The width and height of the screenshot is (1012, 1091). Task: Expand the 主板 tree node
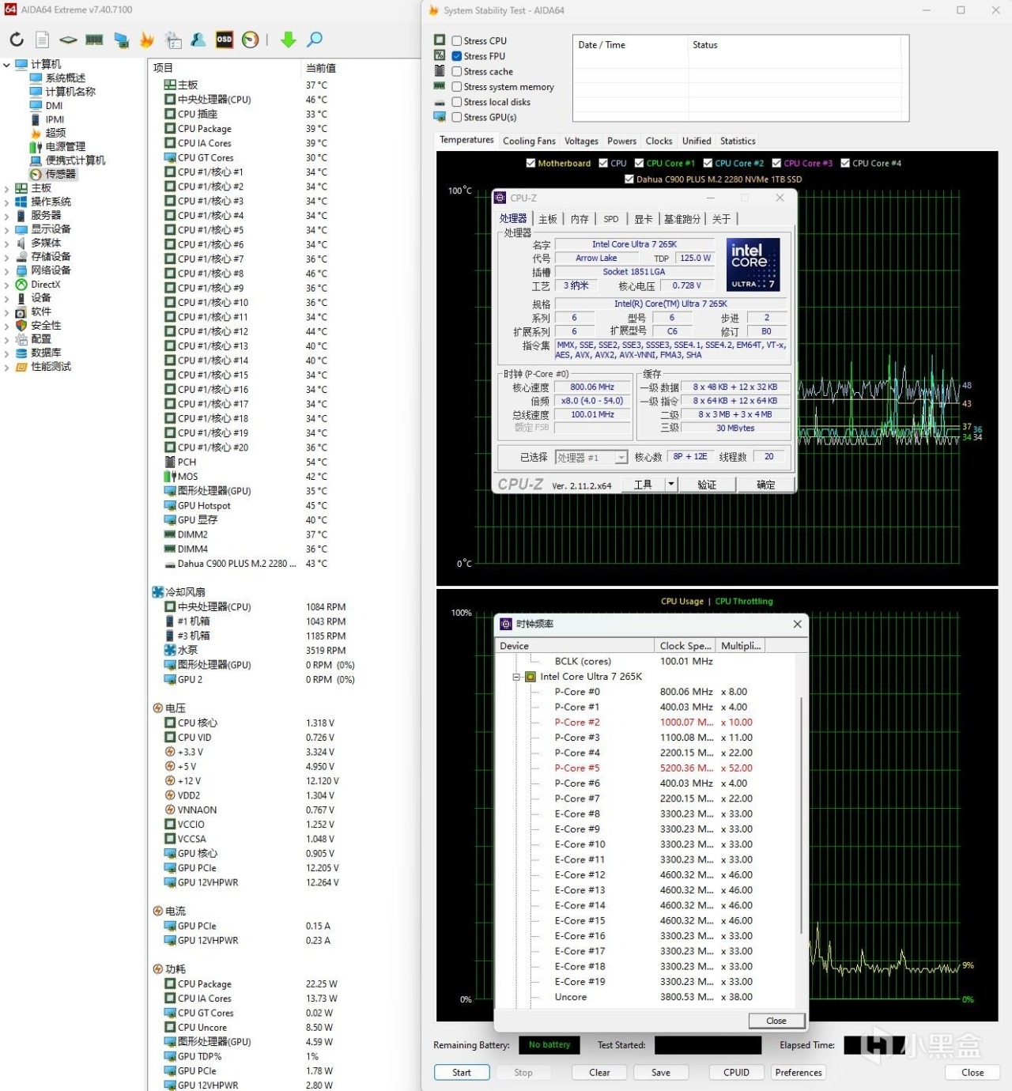pyautogui.click(x=6, y=188)
